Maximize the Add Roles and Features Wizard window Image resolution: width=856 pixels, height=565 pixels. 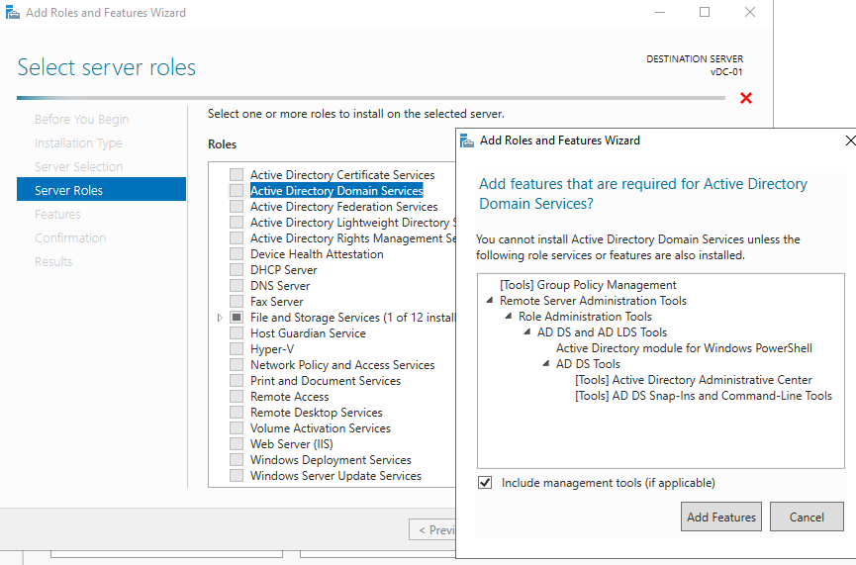pos(705,12)
